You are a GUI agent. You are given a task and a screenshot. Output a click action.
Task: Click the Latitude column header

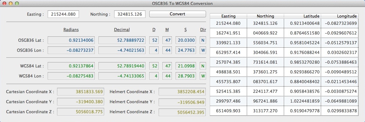point(302,16)
